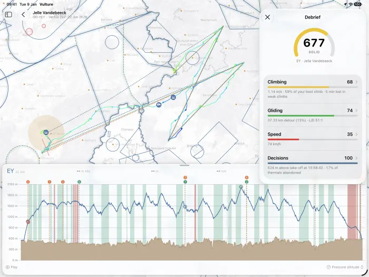Click '74 km/h' speed detail text
Image resolution: width=369 pixels, height=277 pixels.
pyautogui.click(x=274, y=144)
